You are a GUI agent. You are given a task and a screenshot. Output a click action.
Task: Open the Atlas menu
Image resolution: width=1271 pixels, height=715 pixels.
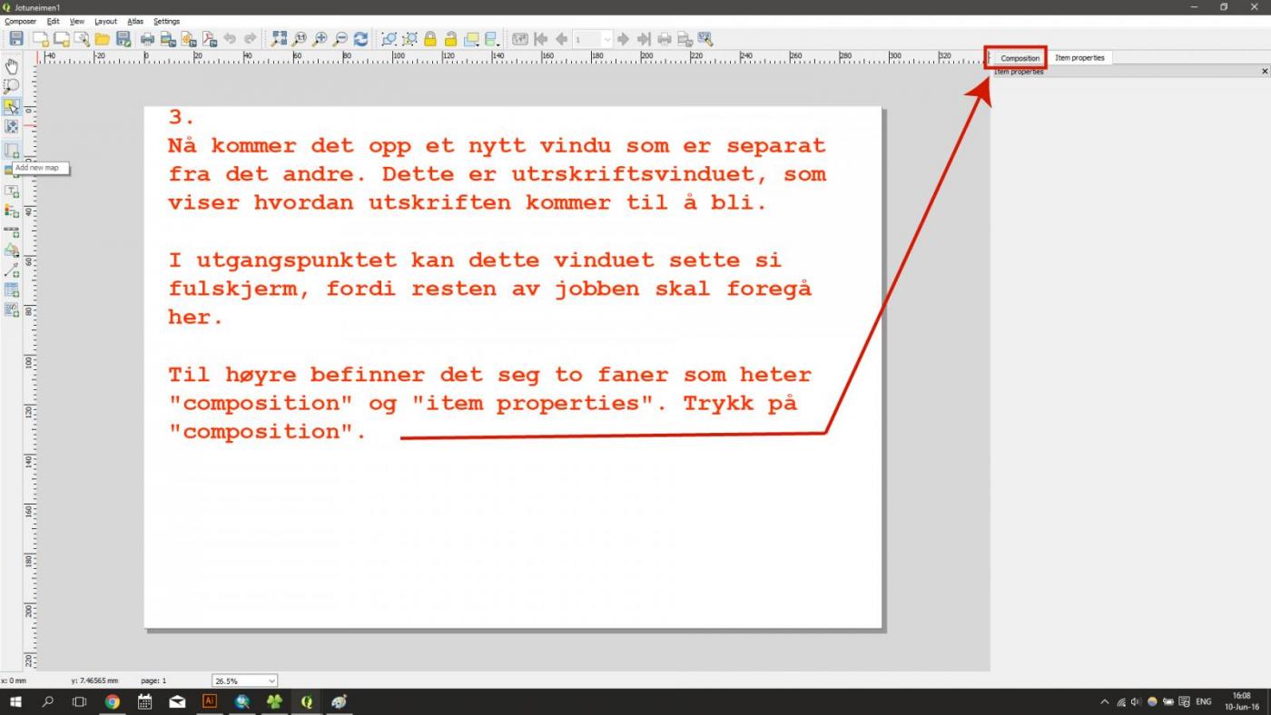pos(135,21)
